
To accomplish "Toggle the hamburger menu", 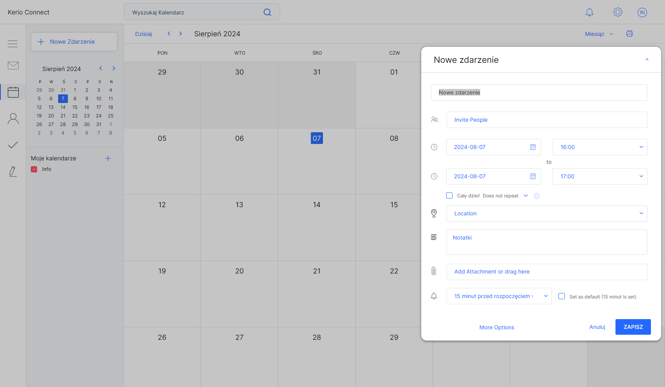I will (13, 44).
